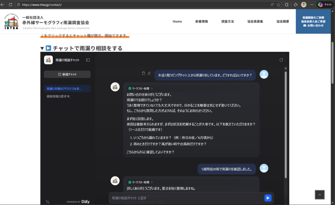Collapse the chat sidebar panel icon
This screenshot has width=335, height=205.
(x=88, y=60)
